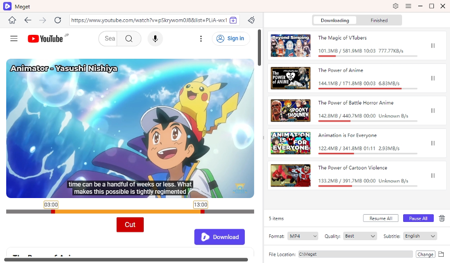450x263 pixels.
Task: Open the Quality dropdown showing Best
Action: click(360, 236)
